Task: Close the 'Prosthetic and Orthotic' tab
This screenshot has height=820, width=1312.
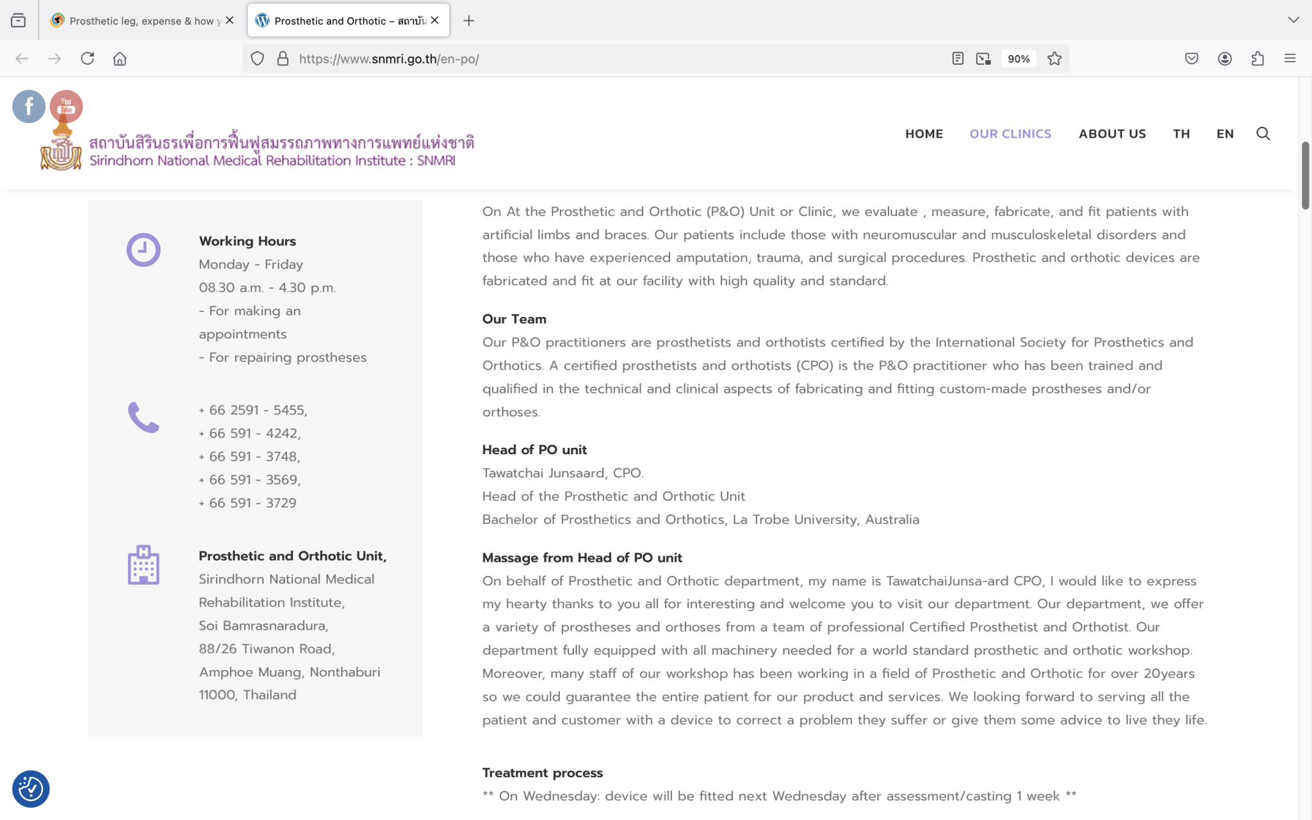Action: coord(435,20)
